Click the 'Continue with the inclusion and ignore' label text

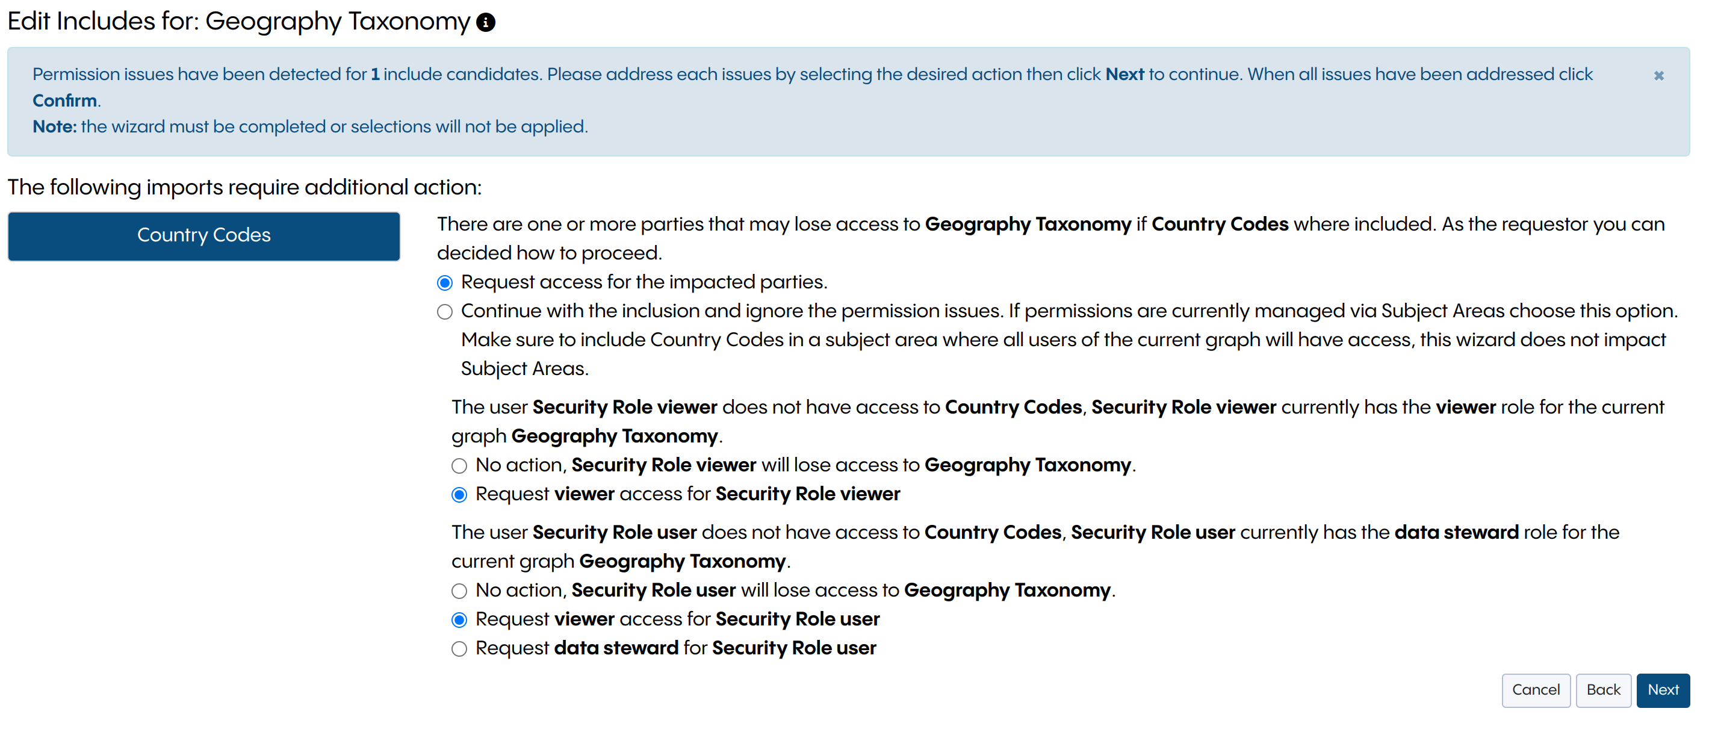click(731, 311)
